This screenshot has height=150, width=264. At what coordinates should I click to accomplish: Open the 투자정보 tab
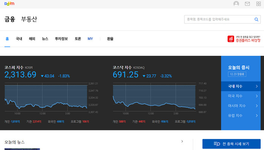pos(61,39)
